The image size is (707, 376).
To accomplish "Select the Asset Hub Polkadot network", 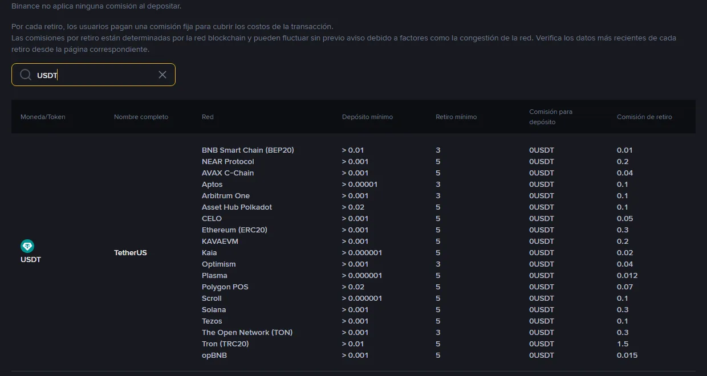I will click(237, 207).
